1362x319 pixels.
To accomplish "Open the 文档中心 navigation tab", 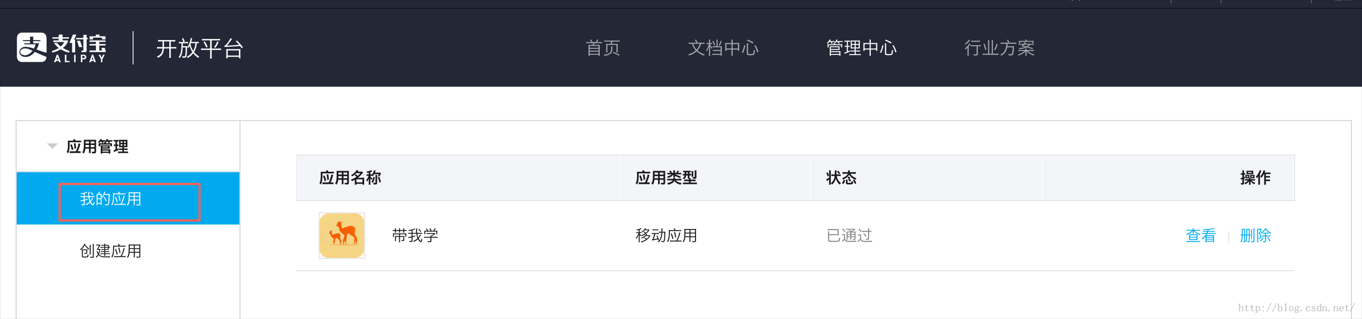I will [723, 48].
